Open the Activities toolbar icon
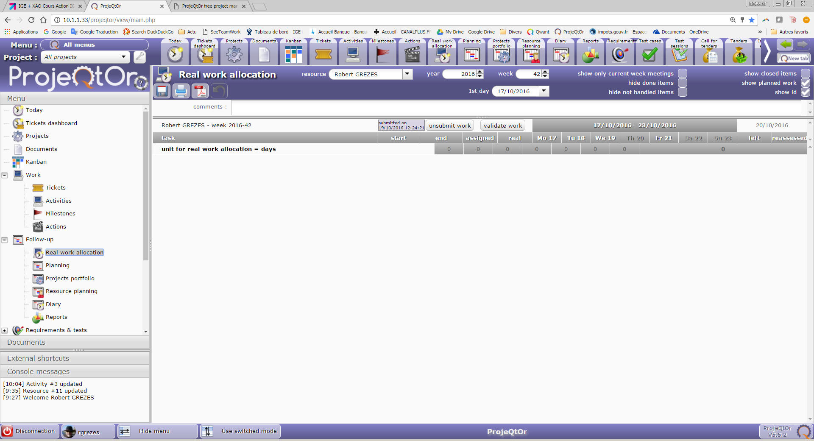 point(353,51)
